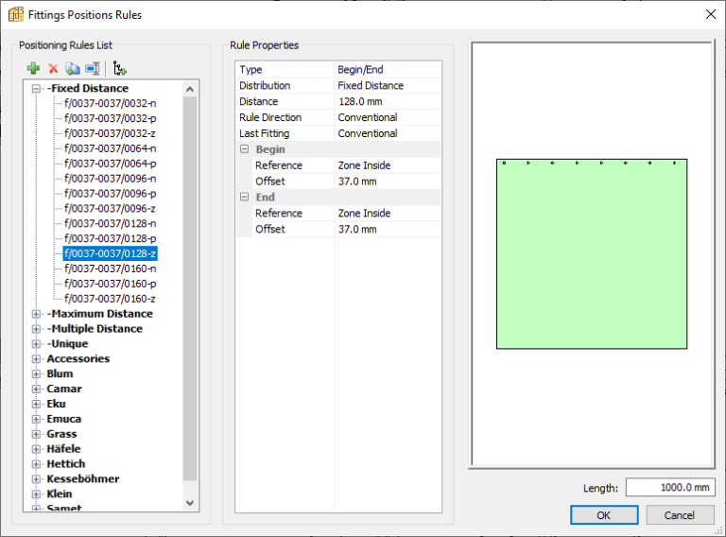Click the Cancel button

click(x=680, y=515)
